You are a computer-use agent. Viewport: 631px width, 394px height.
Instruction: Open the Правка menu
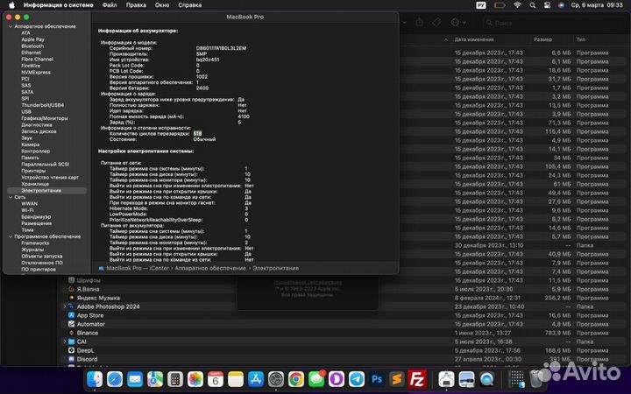136,5
